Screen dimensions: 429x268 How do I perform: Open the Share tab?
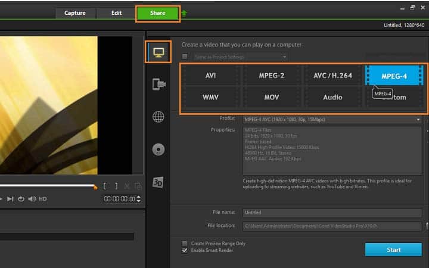[x=157, y=13]
